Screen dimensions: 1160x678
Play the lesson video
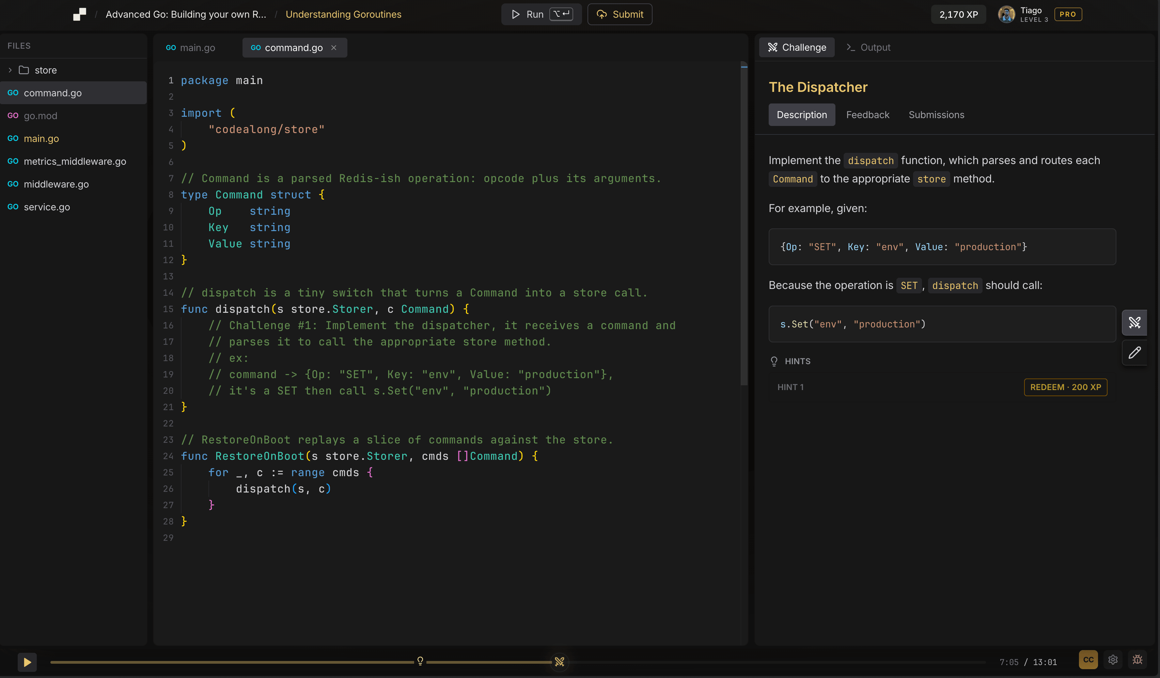[x=27, y=662]
